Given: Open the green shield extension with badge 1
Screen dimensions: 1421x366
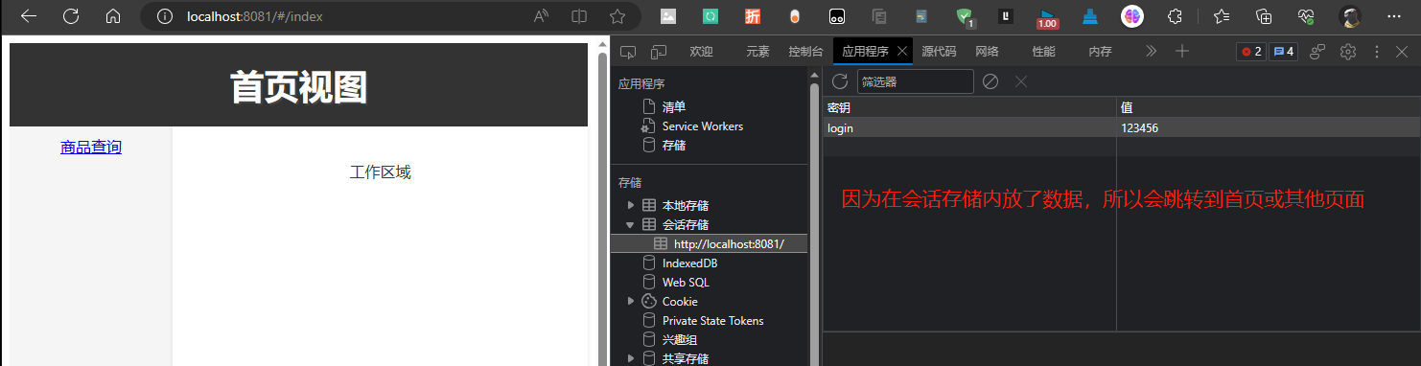Looking at the screenshot, I should 965,16.
